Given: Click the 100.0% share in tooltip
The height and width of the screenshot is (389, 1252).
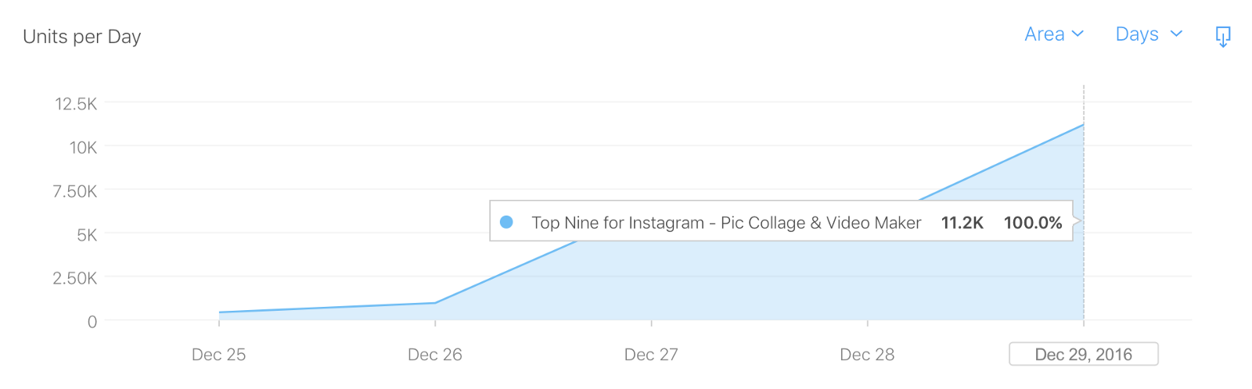Looking at the screenshot, I should (x=1033, y=223).
